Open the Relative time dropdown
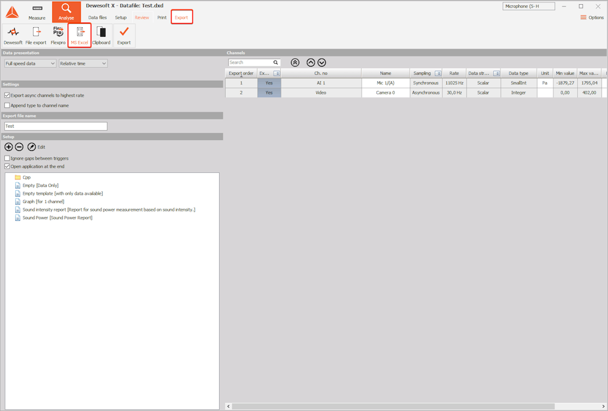Viewport: 608px width, 411px height. click(83, 64)
